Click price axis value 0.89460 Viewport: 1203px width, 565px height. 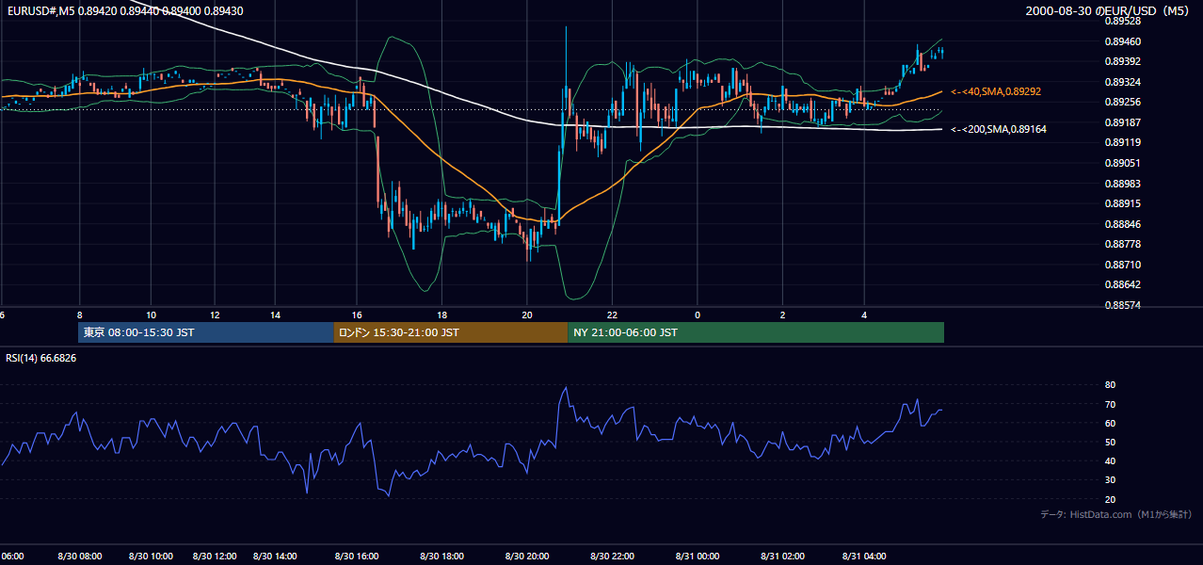click(1123, 41)
